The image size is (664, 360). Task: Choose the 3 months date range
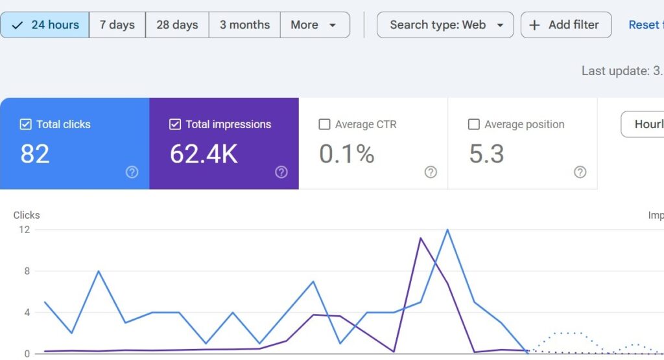[x=244, y=25]
